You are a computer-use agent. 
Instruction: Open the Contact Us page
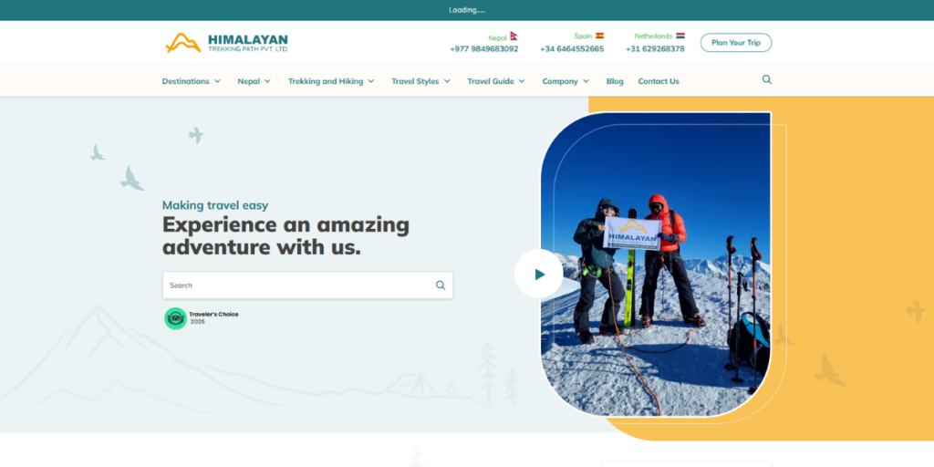coord(659,81)
